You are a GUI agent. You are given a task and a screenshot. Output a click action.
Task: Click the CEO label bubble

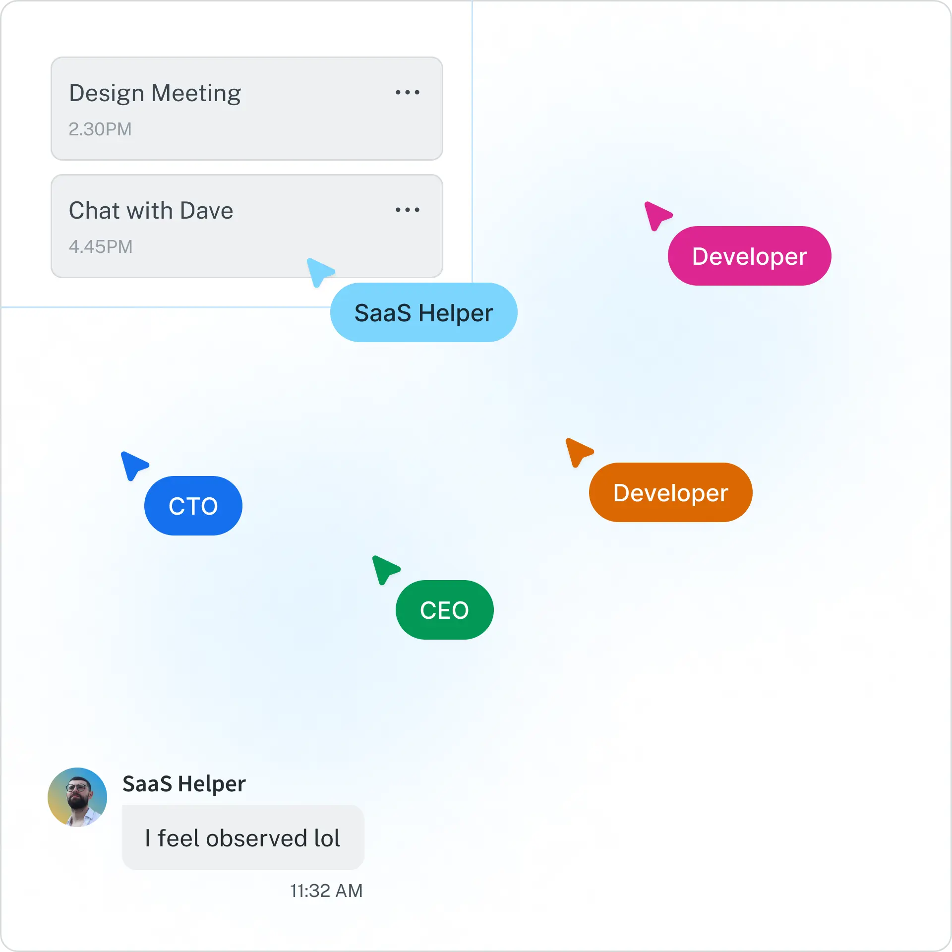pos(445,610)
